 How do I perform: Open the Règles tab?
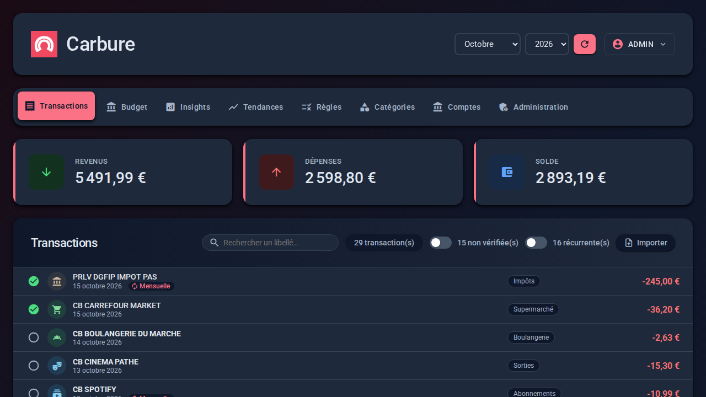click(x=322, y=107)
